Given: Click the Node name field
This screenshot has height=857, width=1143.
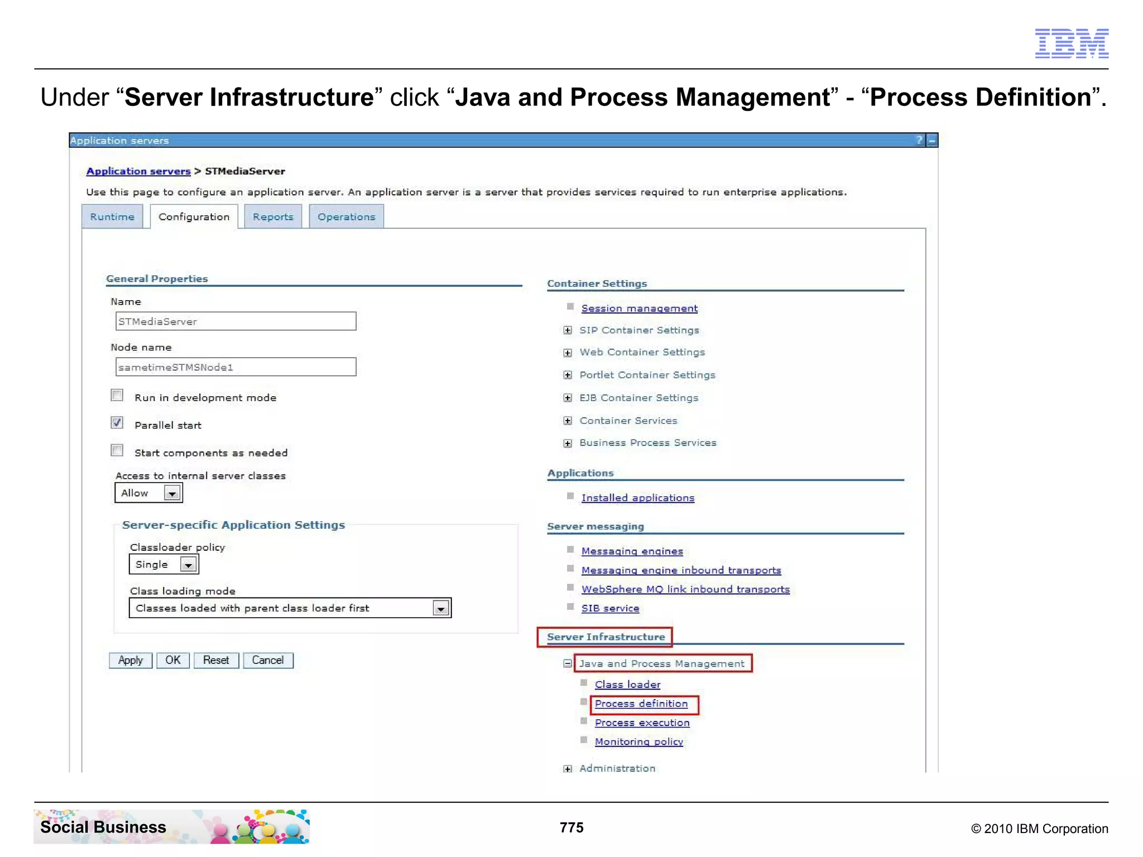Looking at the screenshot, I should click(236, 367).
